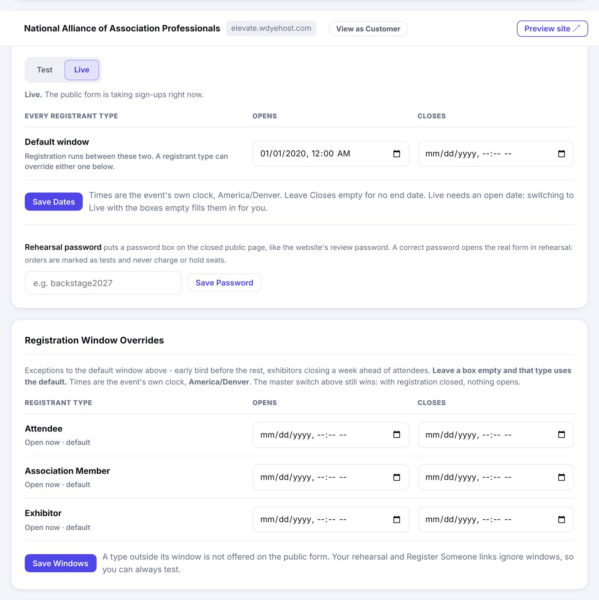Set the Association Member Closes override field
599x600 pixels.
(495, 477)
